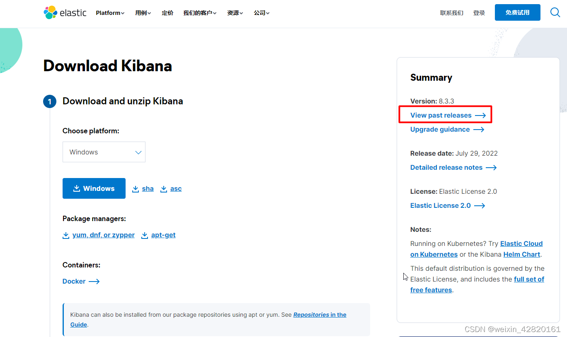
Task: Click the arrow after Upgrade guidance
Action: point(479,130)
